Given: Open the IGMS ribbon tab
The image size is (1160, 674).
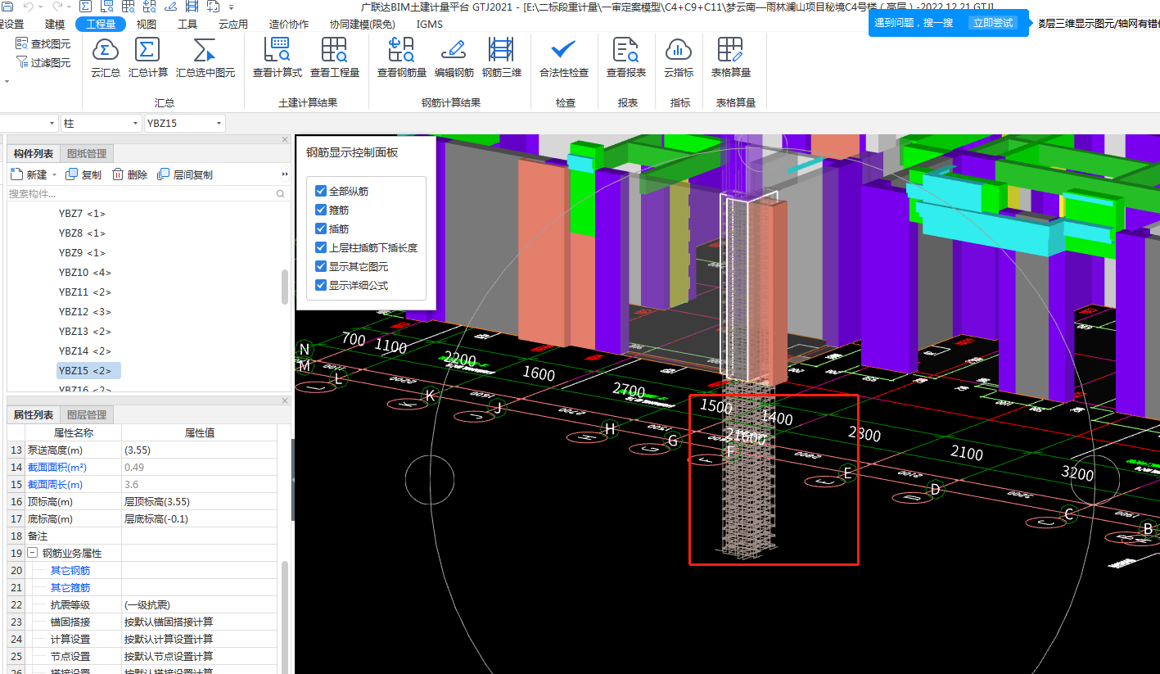Looking at the screenshot, I should 429,24.
